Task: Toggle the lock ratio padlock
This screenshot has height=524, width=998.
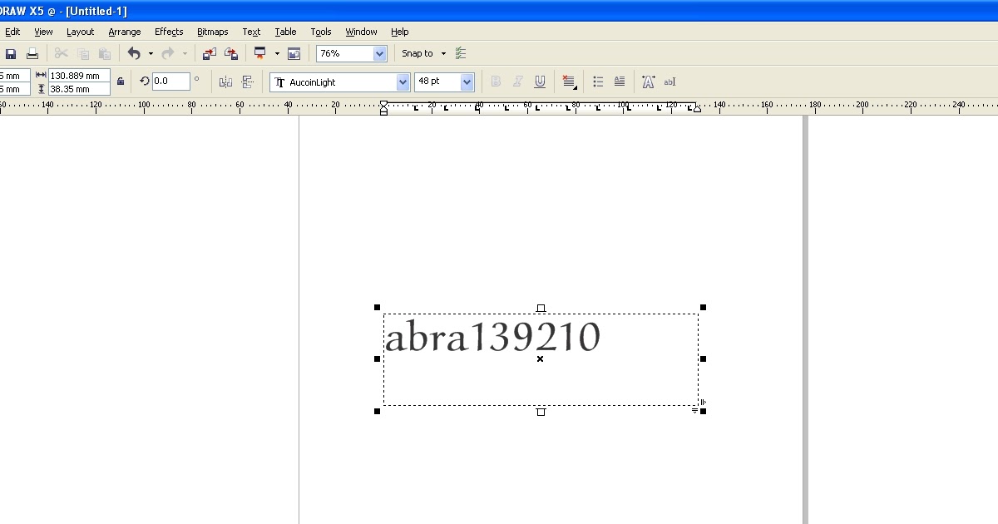Action: point(121,82)
